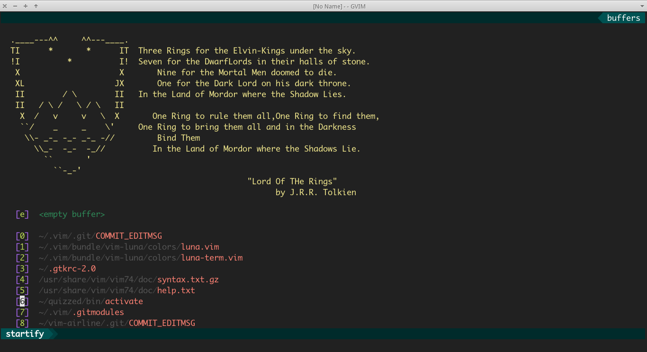
Task: Click the [7] index marker
Action: coord(22,312)
